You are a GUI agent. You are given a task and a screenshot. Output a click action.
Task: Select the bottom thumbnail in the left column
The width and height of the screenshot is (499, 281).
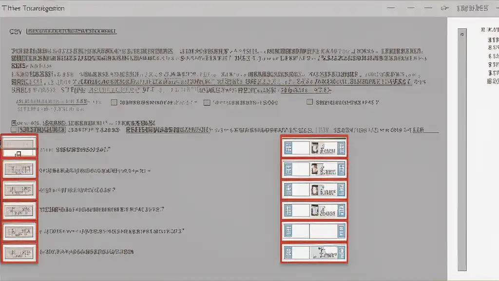click(19, 253)
